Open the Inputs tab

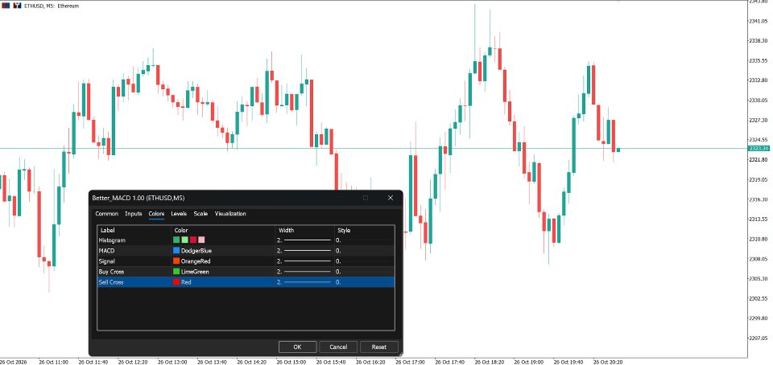pos(133,214)
